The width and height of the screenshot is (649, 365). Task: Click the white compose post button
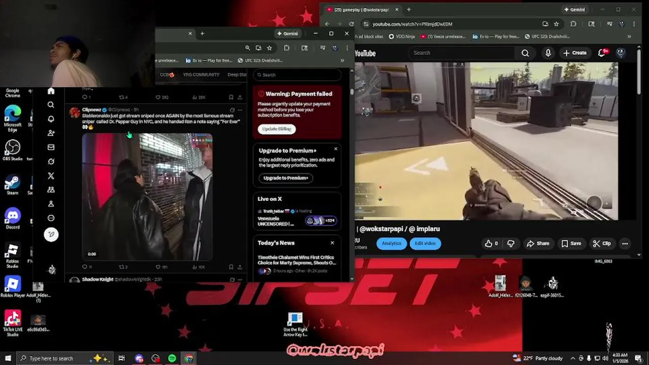pyautogui.click(x=51, y=234)
